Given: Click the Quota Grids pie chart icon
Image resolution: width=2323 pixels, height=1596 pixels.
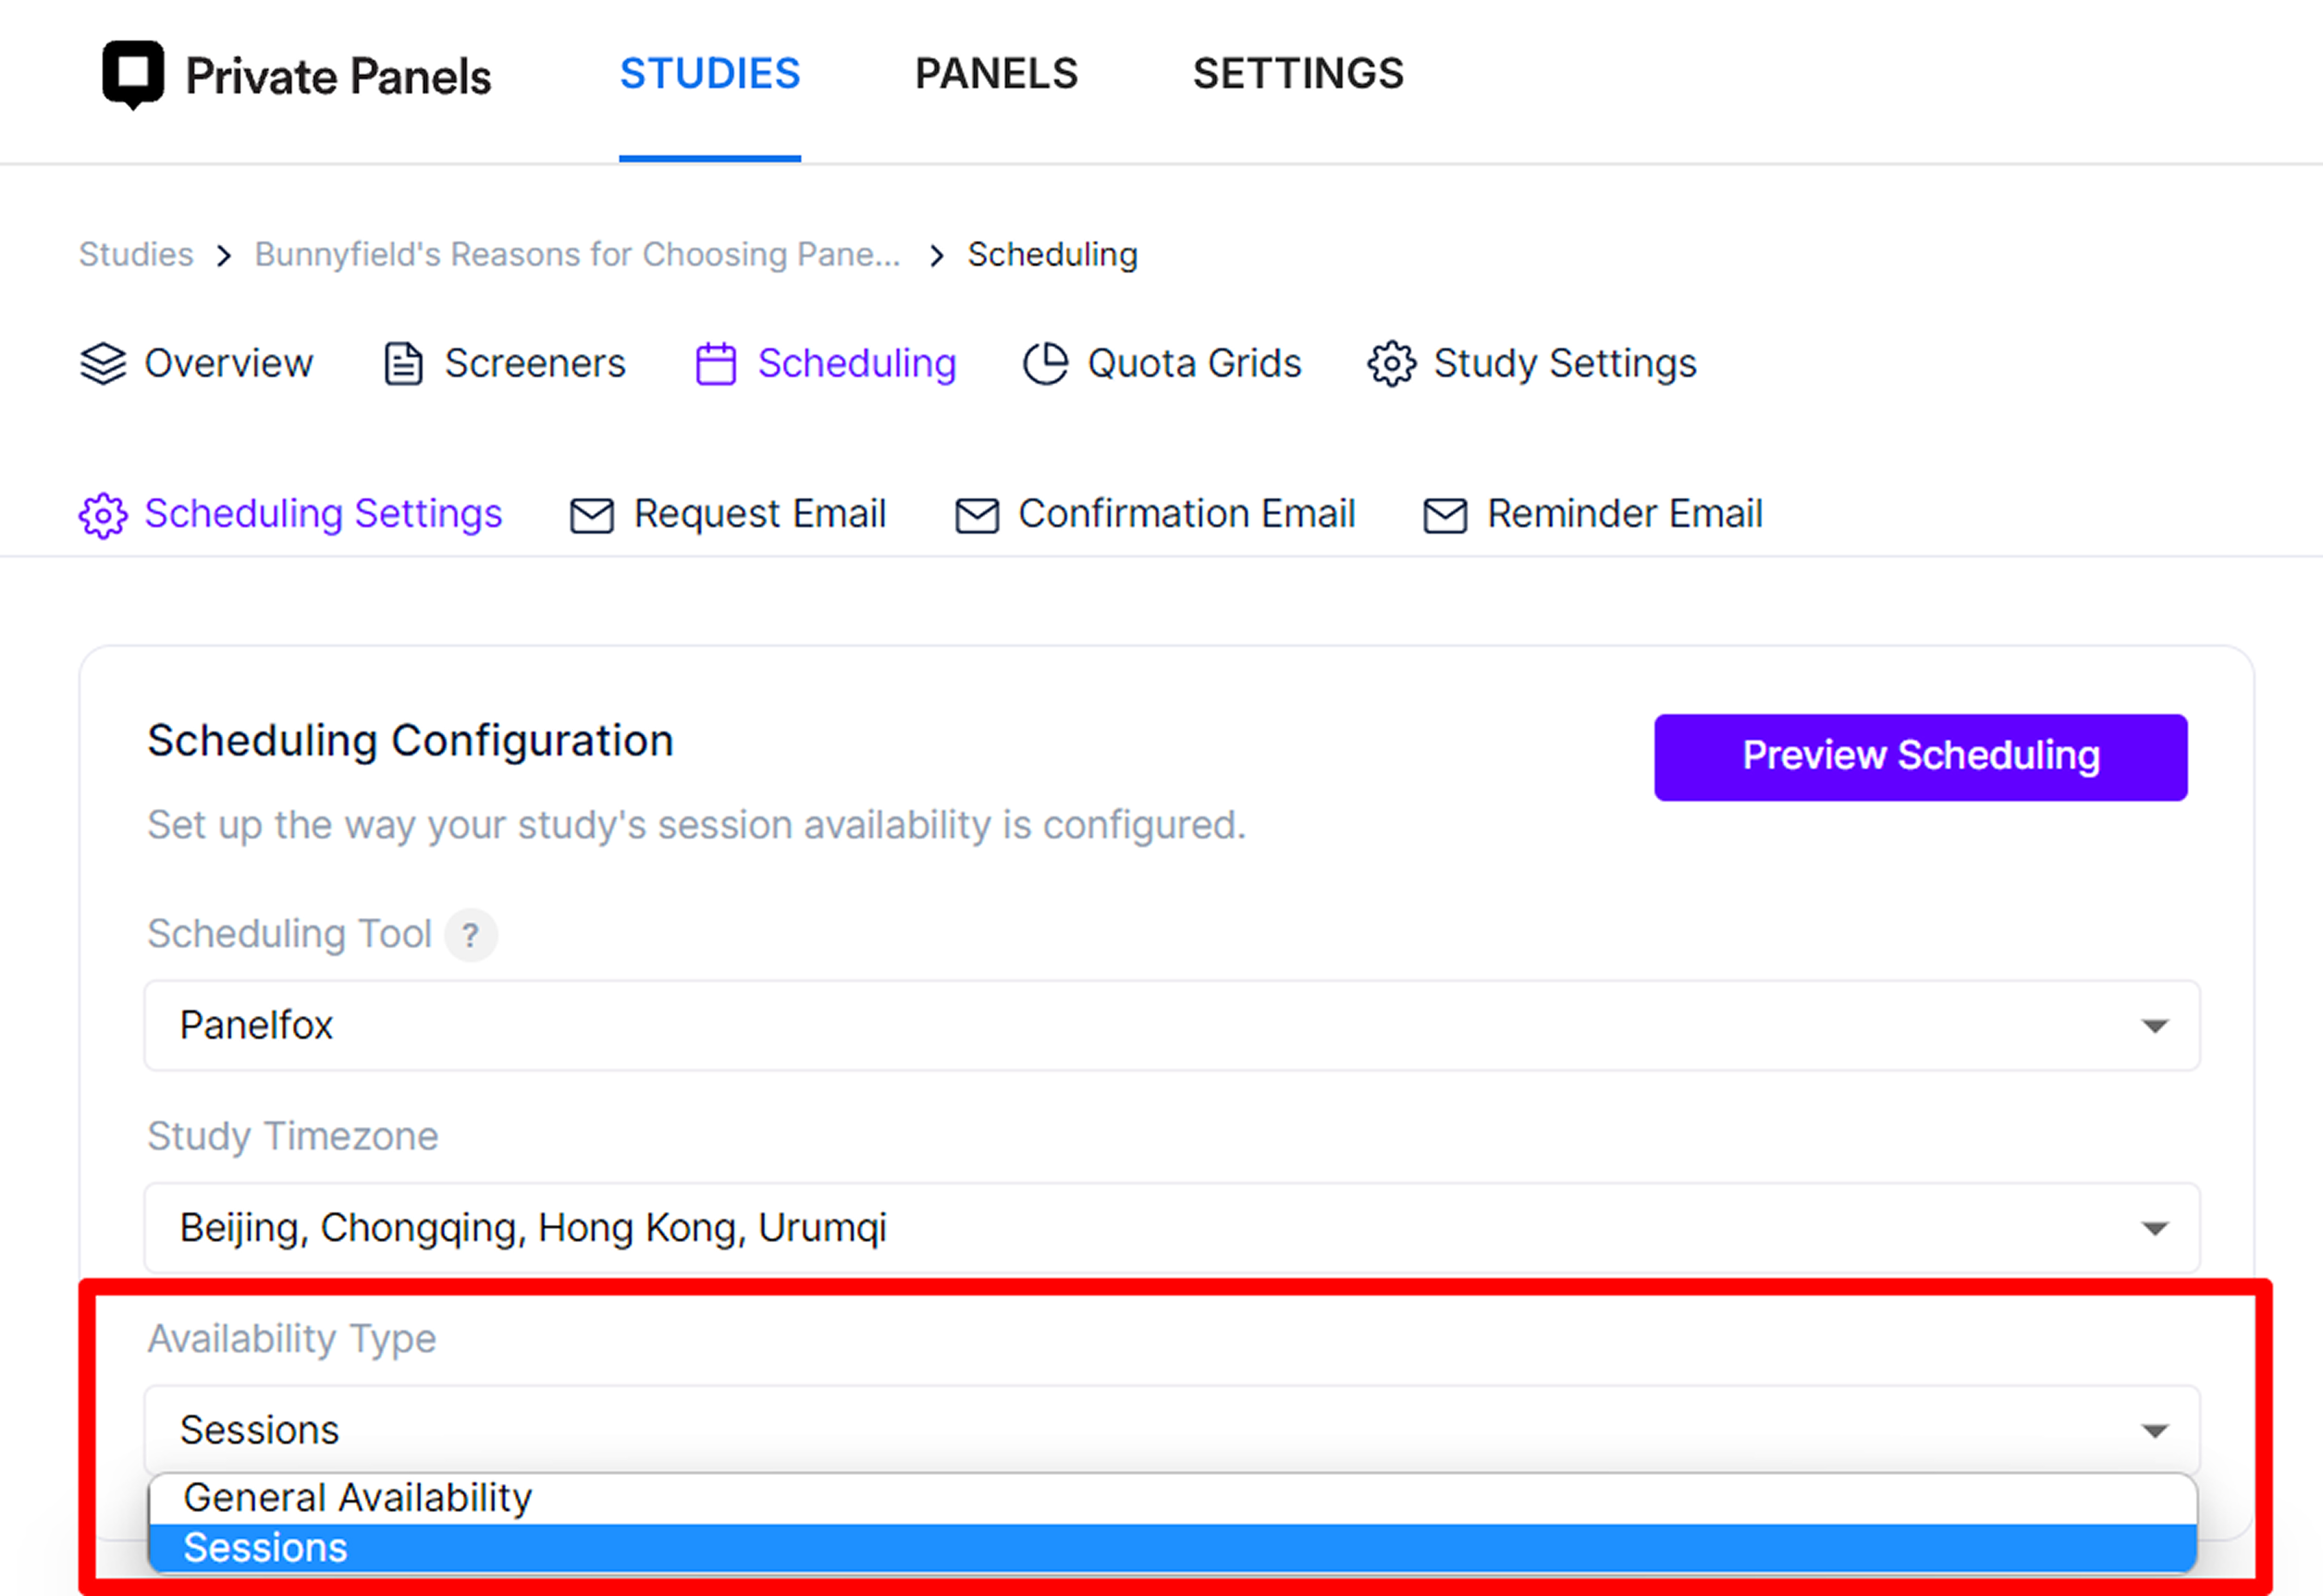Looking at the screenshot, I should [x=1046, y=364].
